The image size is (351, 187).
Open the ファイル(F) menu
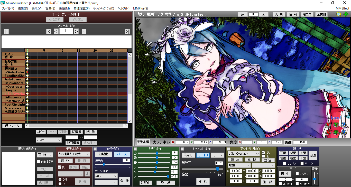click(8, 8)
